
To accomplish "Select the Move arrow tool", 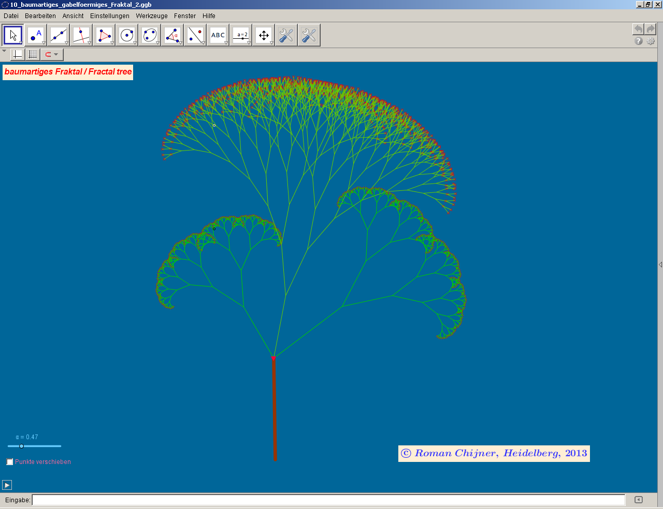I will 13,35.
